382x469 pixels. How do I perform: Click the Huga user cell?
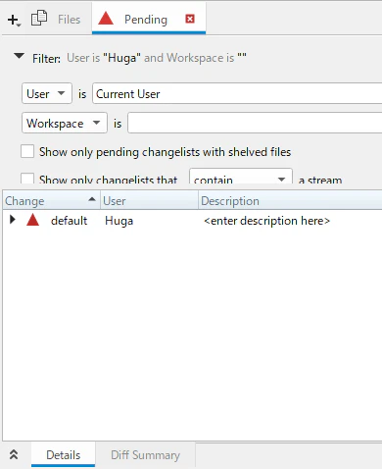tap(119, 221)
